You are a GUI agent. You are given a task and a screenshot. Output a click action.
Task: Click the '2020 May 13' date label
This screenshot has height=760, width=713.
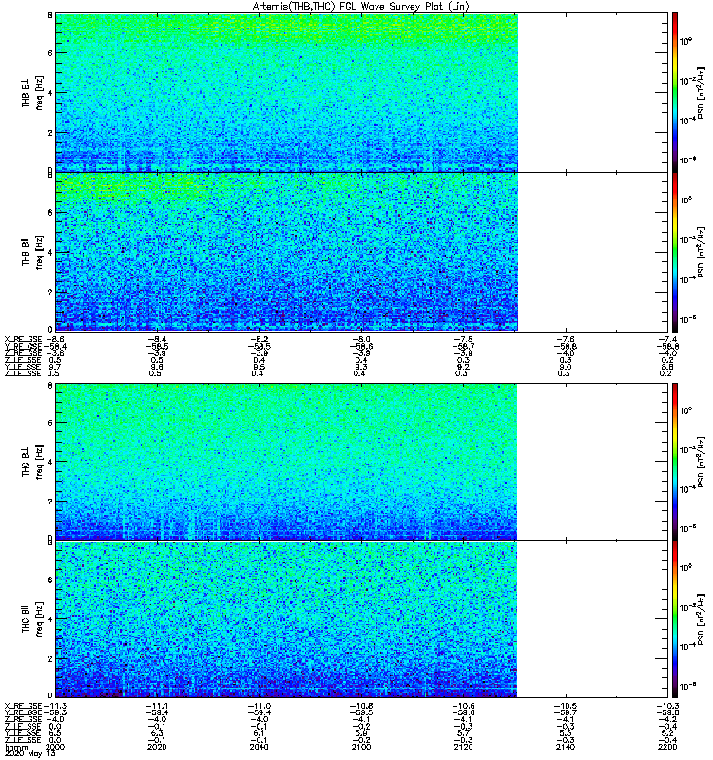pyautogui.click(x=30, y=753)
